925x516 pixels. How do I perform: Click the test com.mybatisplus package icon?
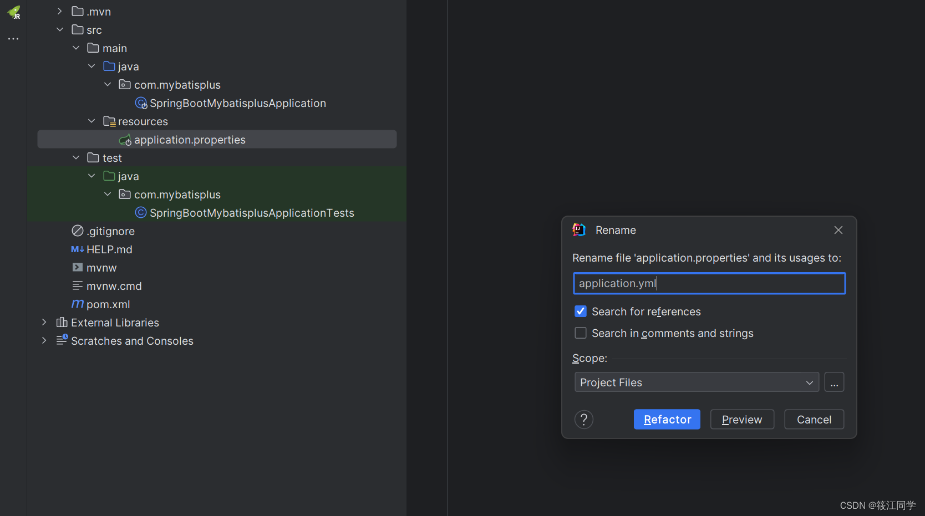click(x=125, y=194)
